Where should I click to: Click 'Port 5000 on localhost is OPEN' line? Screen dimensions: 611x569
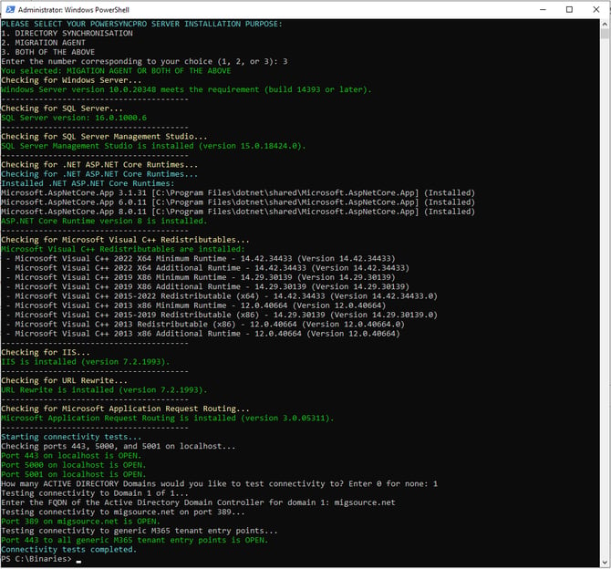click(x=74, y=464)
